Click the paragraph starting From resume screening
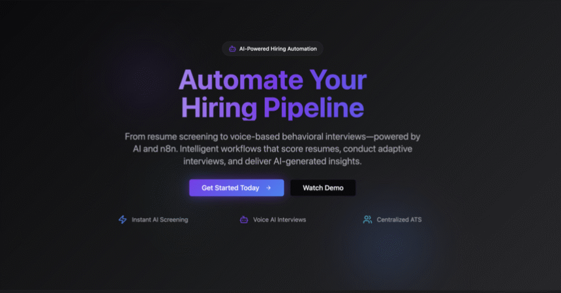This screenshot has width=561, height=293. coord(273,148)
